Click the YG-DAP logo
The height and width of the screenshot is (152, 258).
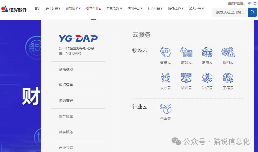pyautogui.click(x=78, y=39)
